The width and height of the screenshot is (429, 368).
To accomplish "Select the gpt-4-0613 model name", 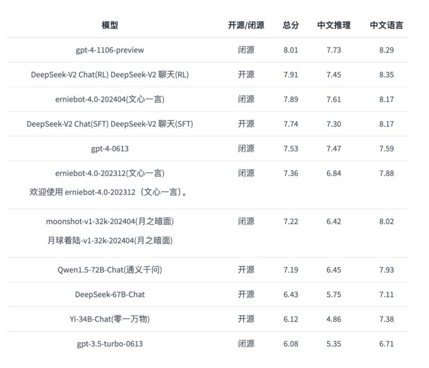I will [109, 149].
